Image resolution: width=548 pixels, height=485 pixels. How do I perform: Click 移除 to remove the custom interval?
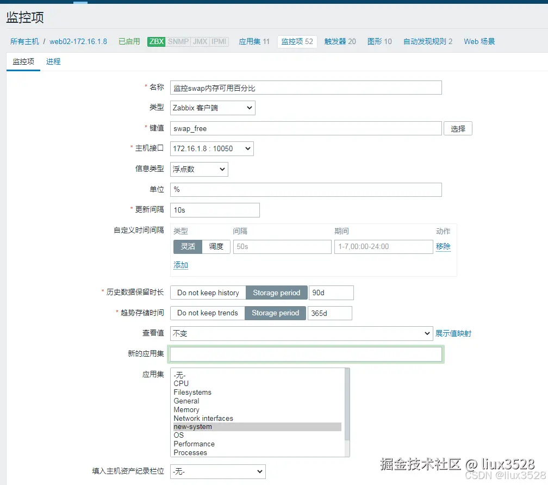point(443,247)
